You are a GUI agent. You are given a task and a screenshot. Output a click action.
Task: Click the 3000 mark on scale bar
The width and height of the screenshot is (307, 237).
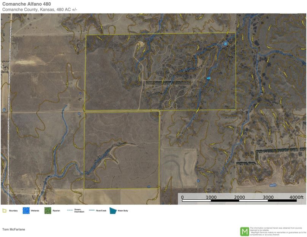click(268, 197)
